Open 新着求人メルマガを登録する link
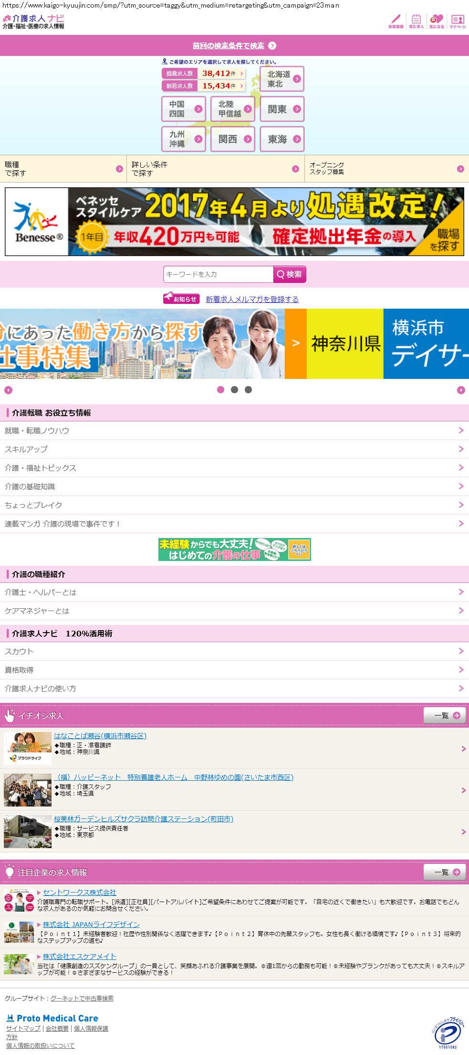 [x=252, y=299]
